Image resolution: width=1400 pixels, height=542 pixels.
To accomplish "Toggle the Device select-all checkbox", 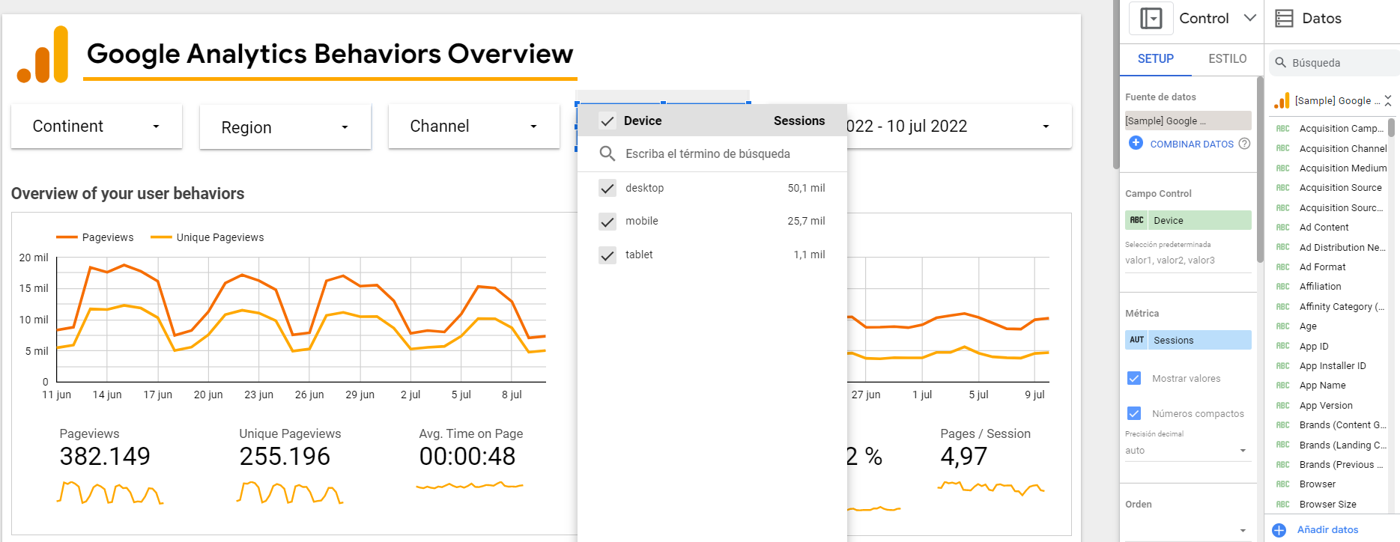I will [x=607, y=121].
